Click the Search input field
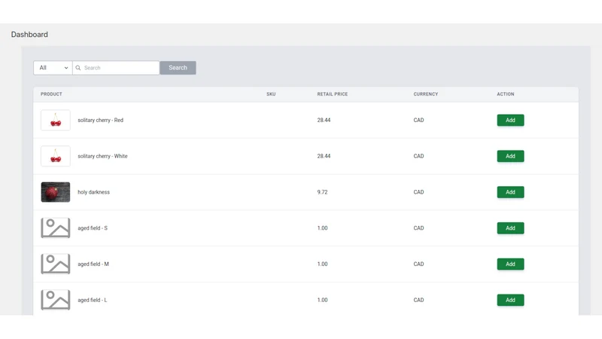602x339 pixels. [x=116, y=68]
